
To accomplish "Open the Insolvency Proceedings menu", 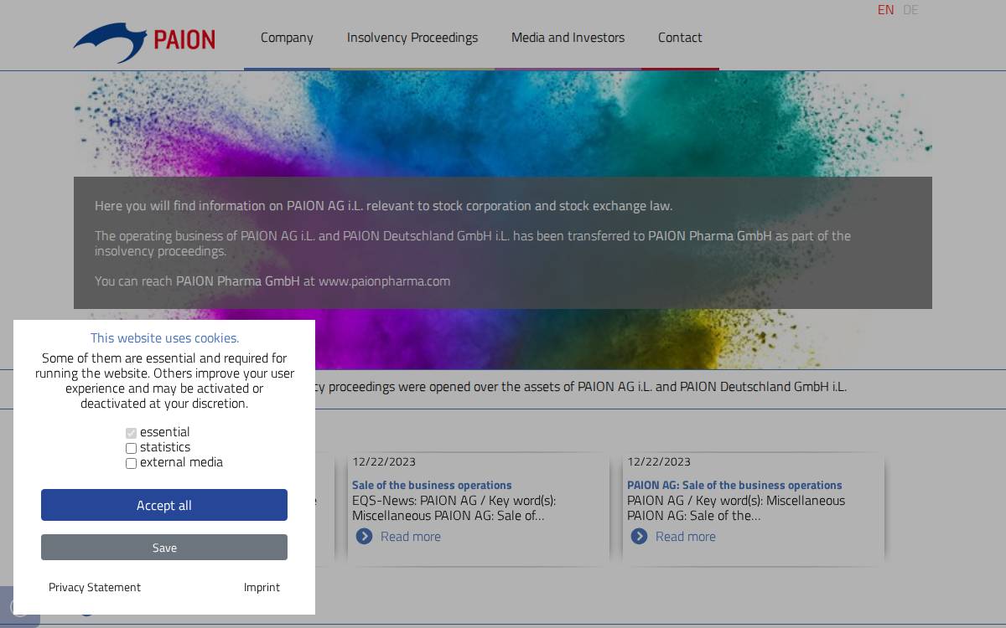I will (412, 38).
